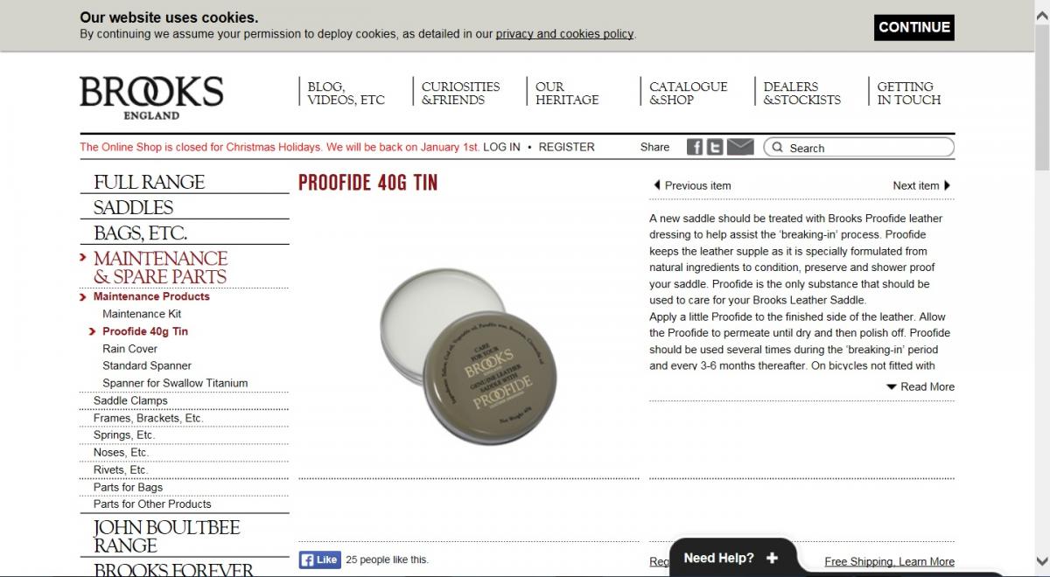This screenshot has width=1050, height=577.
Task: Share page via Facebook icon
Action: pos(694,147)
